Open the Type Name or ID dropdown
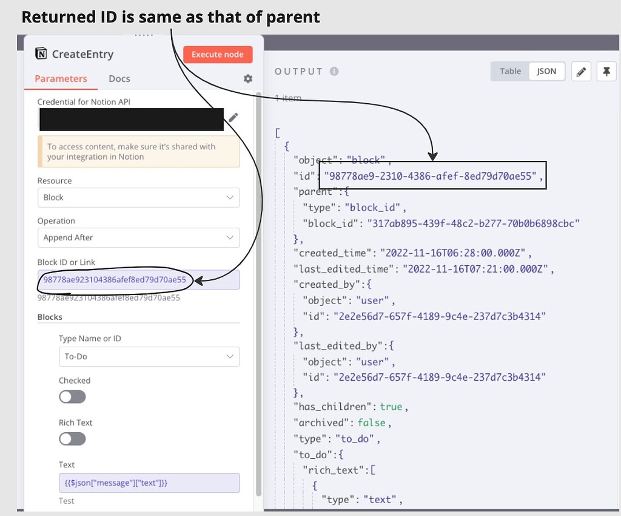Image resolution: width=621 pixels, height=516 pixels. (x=149, y=356)
